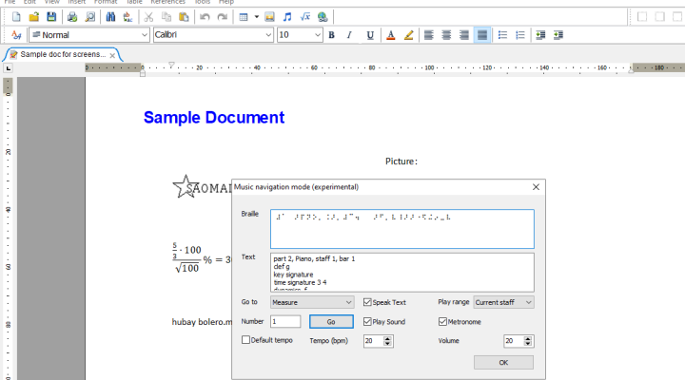Align text left

click(x=429, y=35)
